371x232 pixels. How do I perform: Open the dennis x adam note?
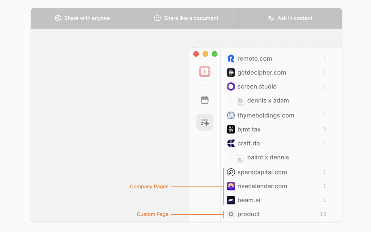point(268,101)
